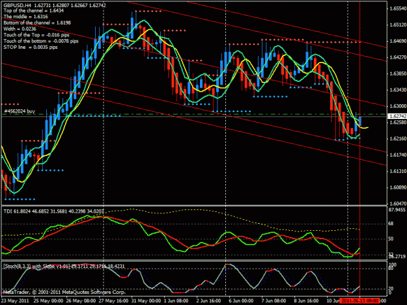This screenshot has width=407, height=305.
Task: Click the 23 May 2011 time label
Action: [15, 300]
